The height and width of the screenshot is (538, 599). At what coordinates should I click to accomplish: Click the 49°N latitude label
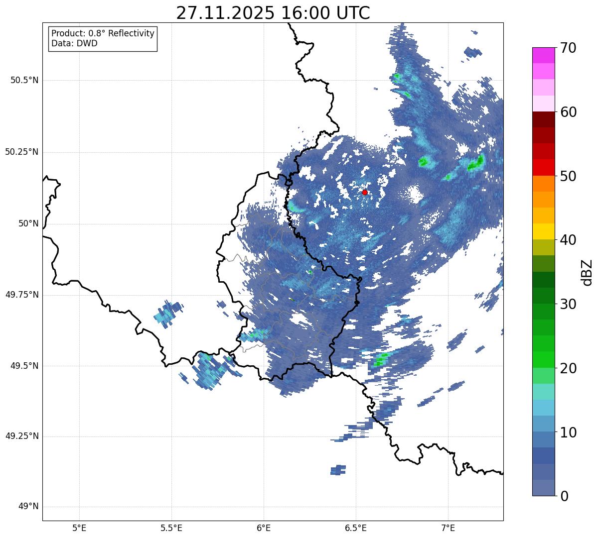point(28,507)
